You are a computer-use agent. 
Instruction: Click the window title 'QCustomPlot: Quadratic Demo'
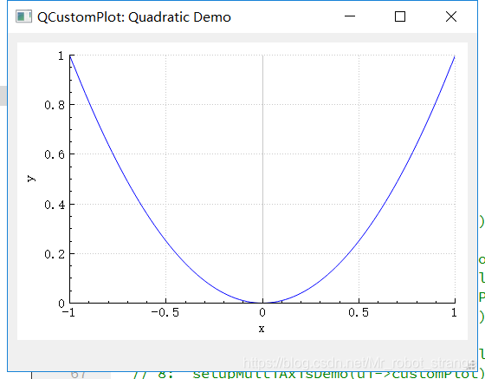click(x=134, y=17)
